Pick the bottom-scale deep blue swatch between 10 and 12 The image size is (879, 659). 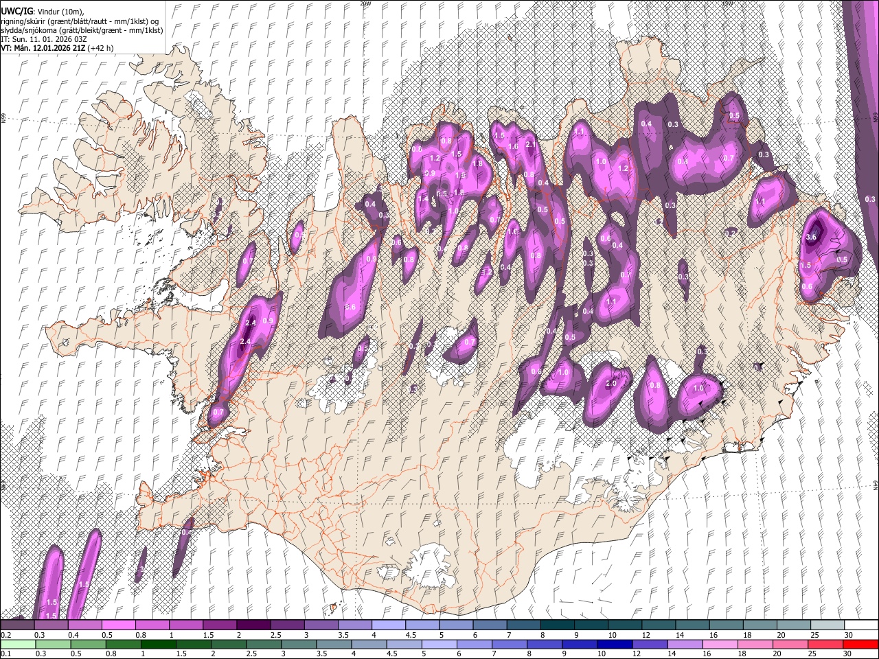[615, 644]
